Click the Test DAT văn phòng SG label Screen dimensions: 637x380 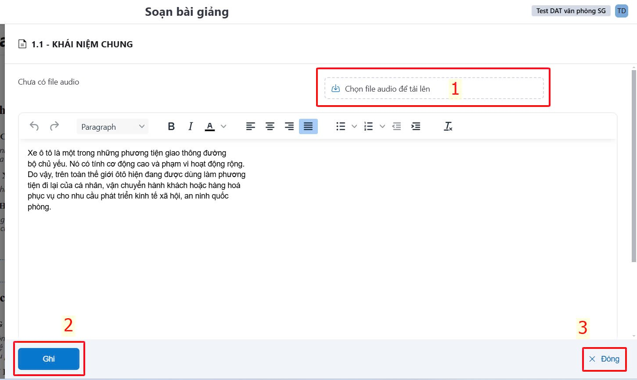tap(571, 11)
